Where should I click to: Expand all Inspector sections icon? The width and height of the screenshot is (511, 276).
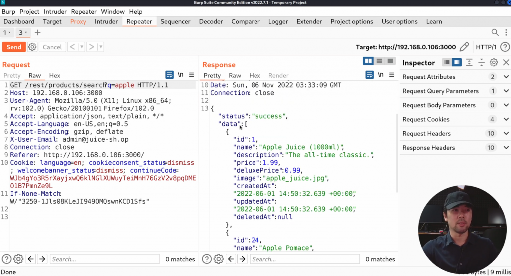coord(469,63)
